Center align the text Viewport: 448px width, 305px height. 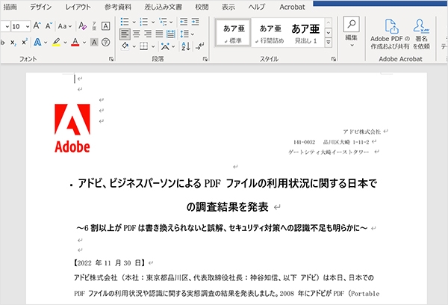coord(137,34)
